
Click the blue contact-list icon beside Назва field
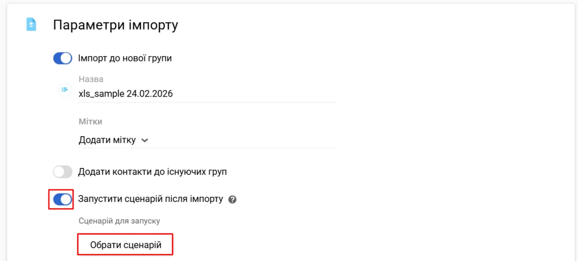(64, 90)
